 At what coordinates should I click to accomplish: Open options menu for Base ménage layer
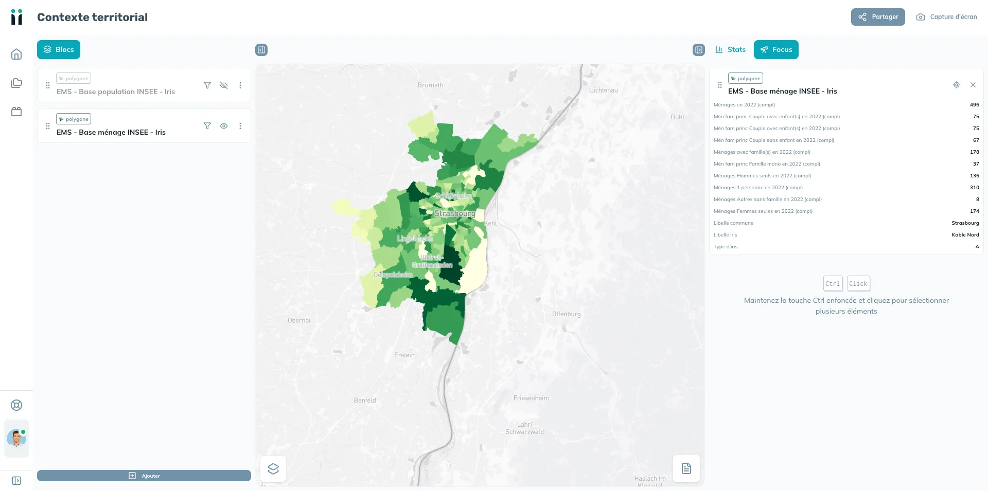[x=240, y=126]
